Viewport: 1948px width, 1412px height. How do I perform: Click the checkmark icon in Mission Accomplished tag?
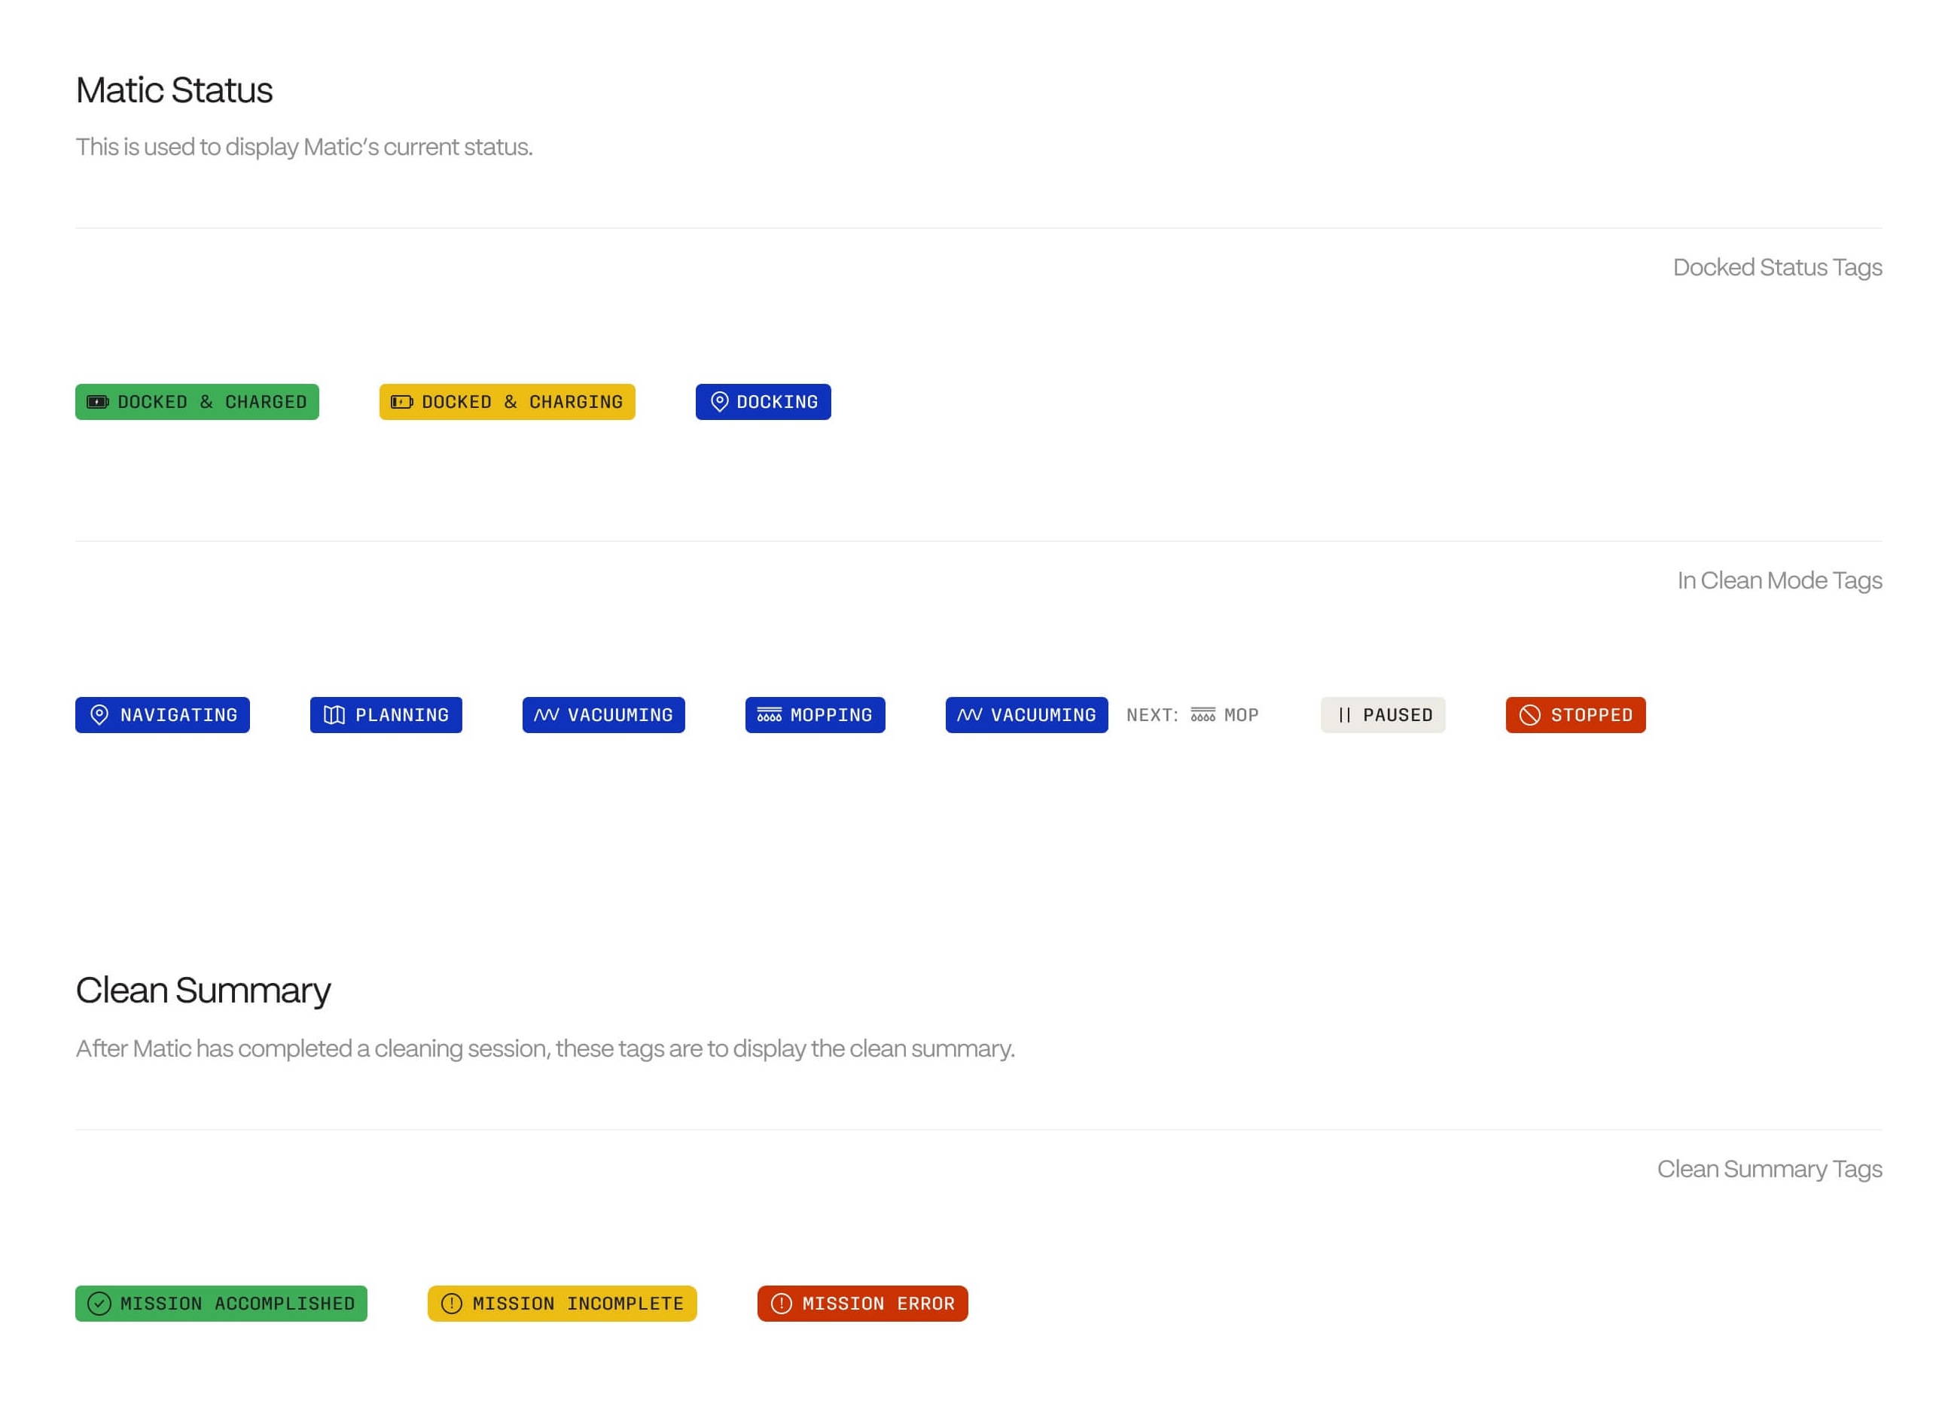pos(99,1304)
